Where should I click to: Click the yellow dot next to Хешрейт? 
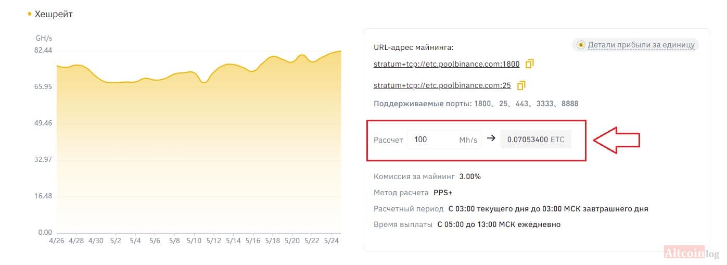[30, 15]
